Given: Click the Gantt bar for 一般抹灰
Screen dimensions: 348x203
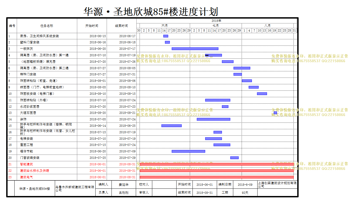Looking at the screenshot, I should coord(195,49).
